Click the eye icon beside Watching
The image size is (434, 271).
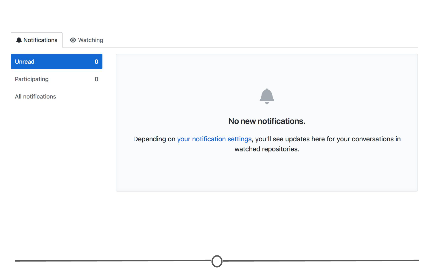pos(73,40)
